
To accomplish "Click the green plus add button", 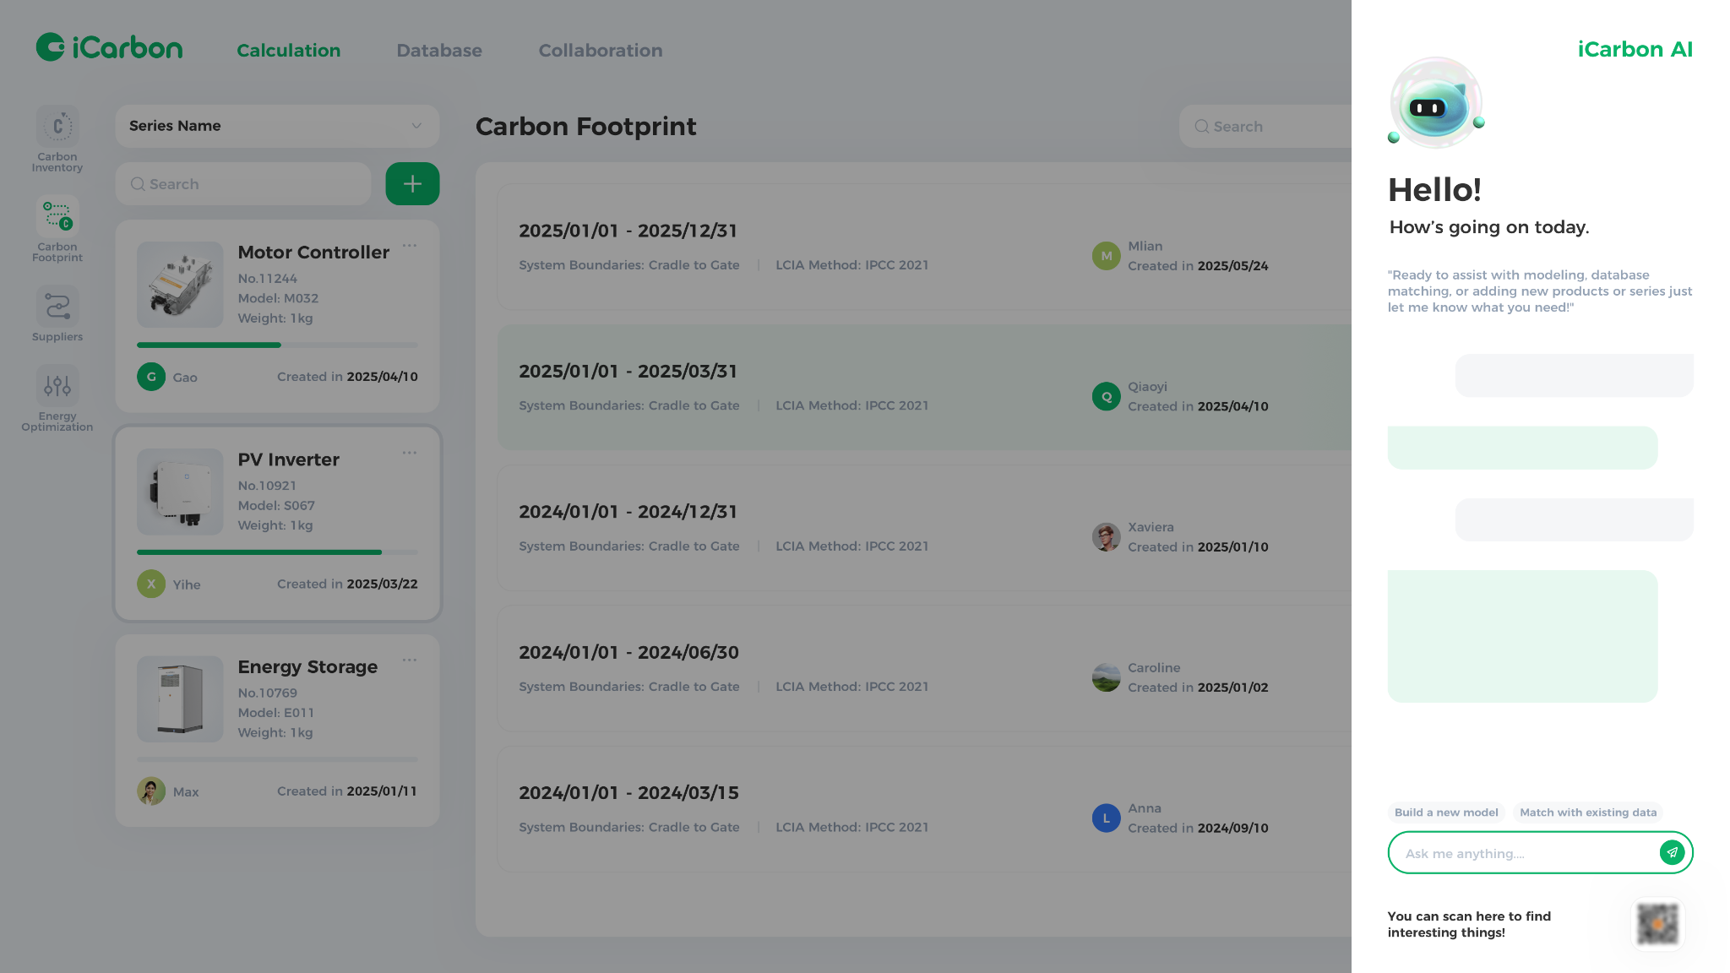I will [412, 184].
